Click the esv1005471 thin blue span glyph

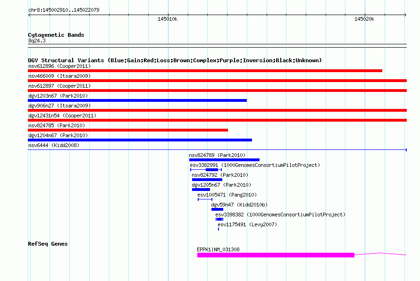click(x=205, y=199)
